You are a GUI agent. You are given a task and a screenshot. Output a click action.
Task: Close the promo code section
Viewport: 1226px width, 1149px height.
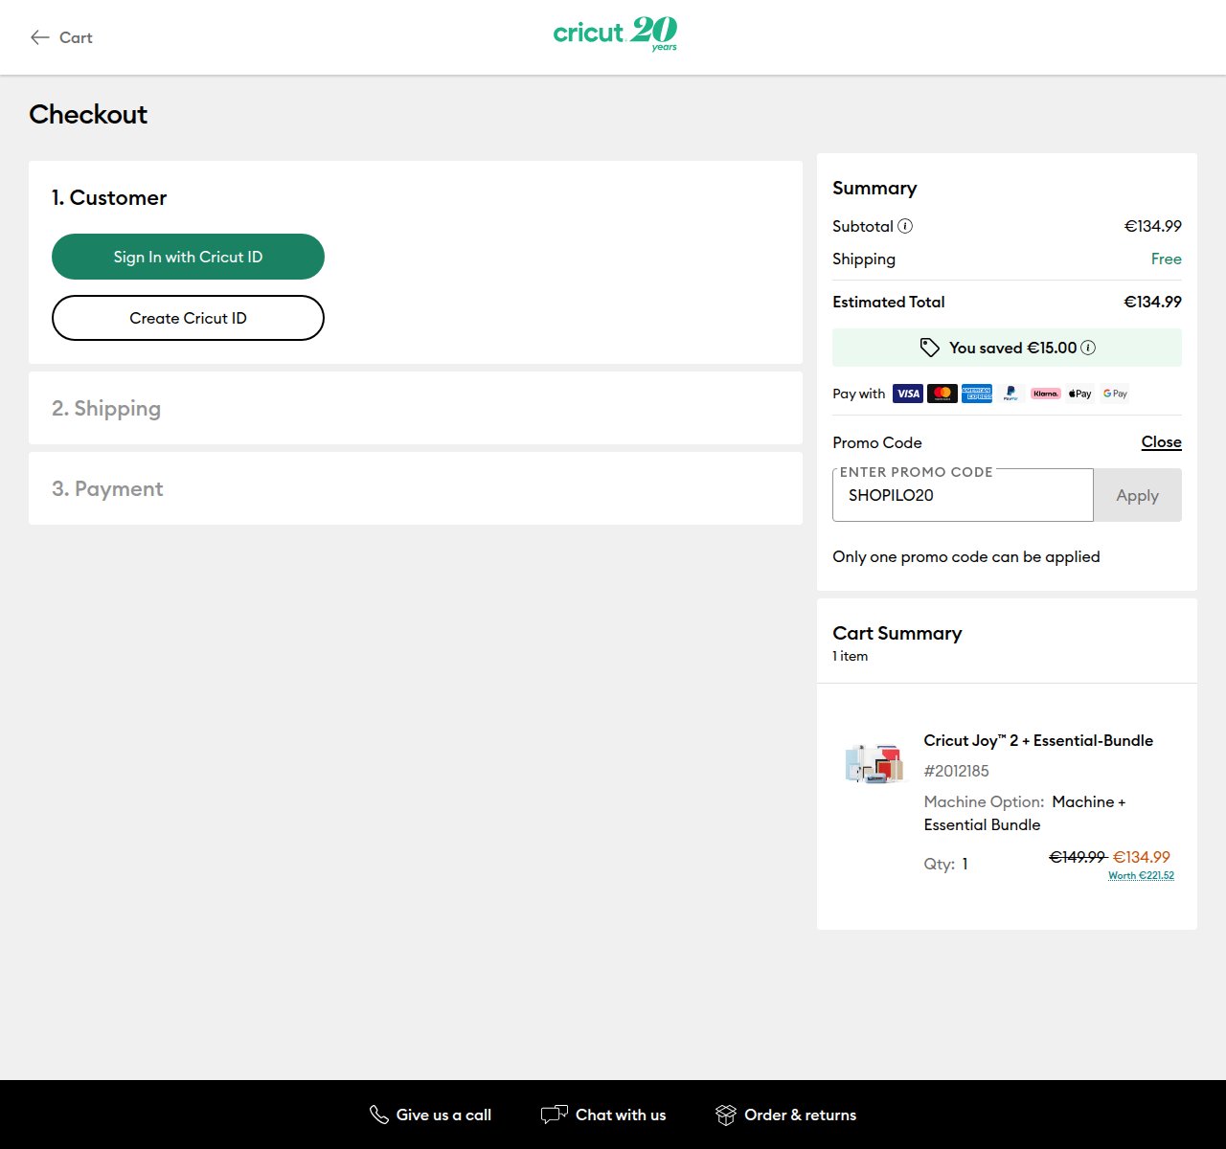pos(1161,442)
